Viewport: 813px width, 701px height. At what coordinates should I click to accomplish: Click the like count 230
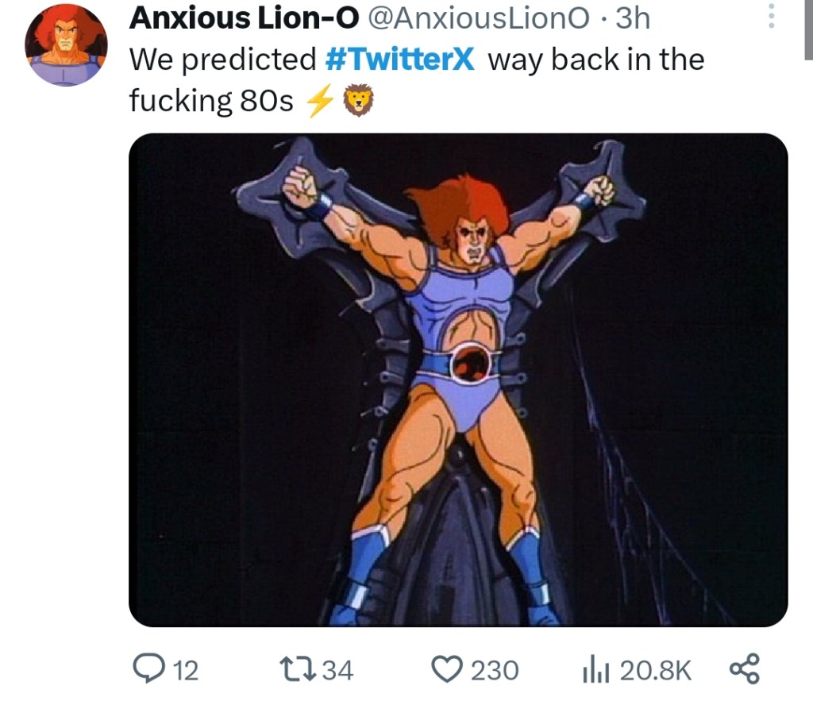495,671
